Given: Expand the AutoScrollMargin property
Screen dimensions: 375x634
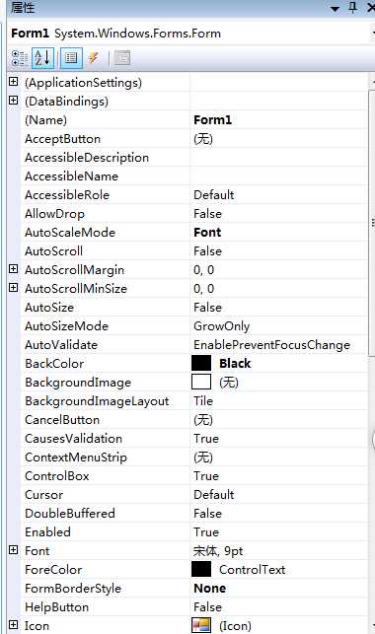Looking at the screenshot, I should (14, 269).
